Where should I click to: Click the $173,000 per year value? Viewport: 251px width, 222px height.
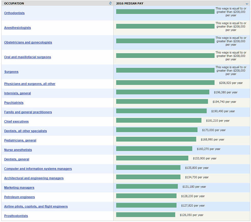(214, 130)
